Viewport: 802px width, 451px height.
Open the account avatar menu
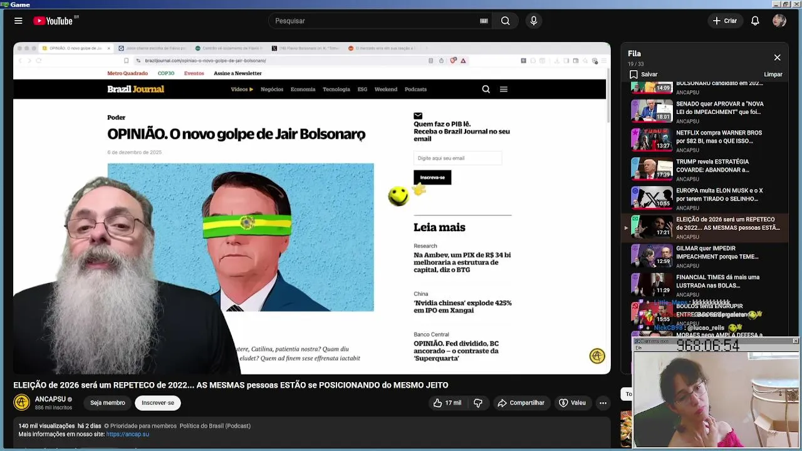[x=779, y=21]
